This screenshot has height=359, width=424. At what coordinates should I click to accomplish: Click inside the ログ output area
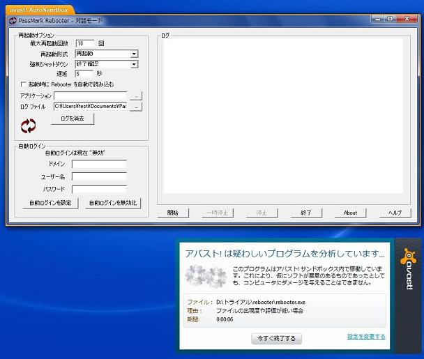tap(283, 116)
